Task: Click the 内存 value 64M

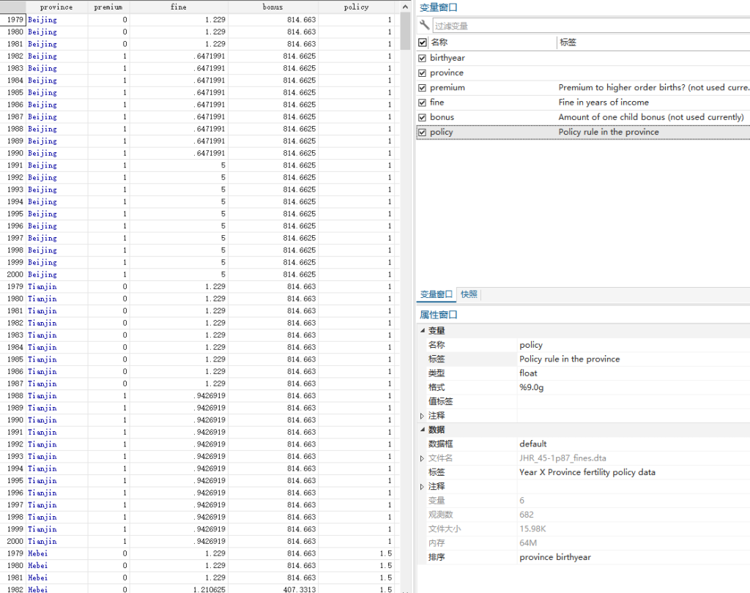Action: [x=528, y=542]
